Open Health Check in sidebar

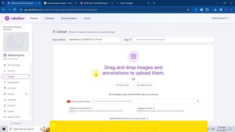coord(14,117)
